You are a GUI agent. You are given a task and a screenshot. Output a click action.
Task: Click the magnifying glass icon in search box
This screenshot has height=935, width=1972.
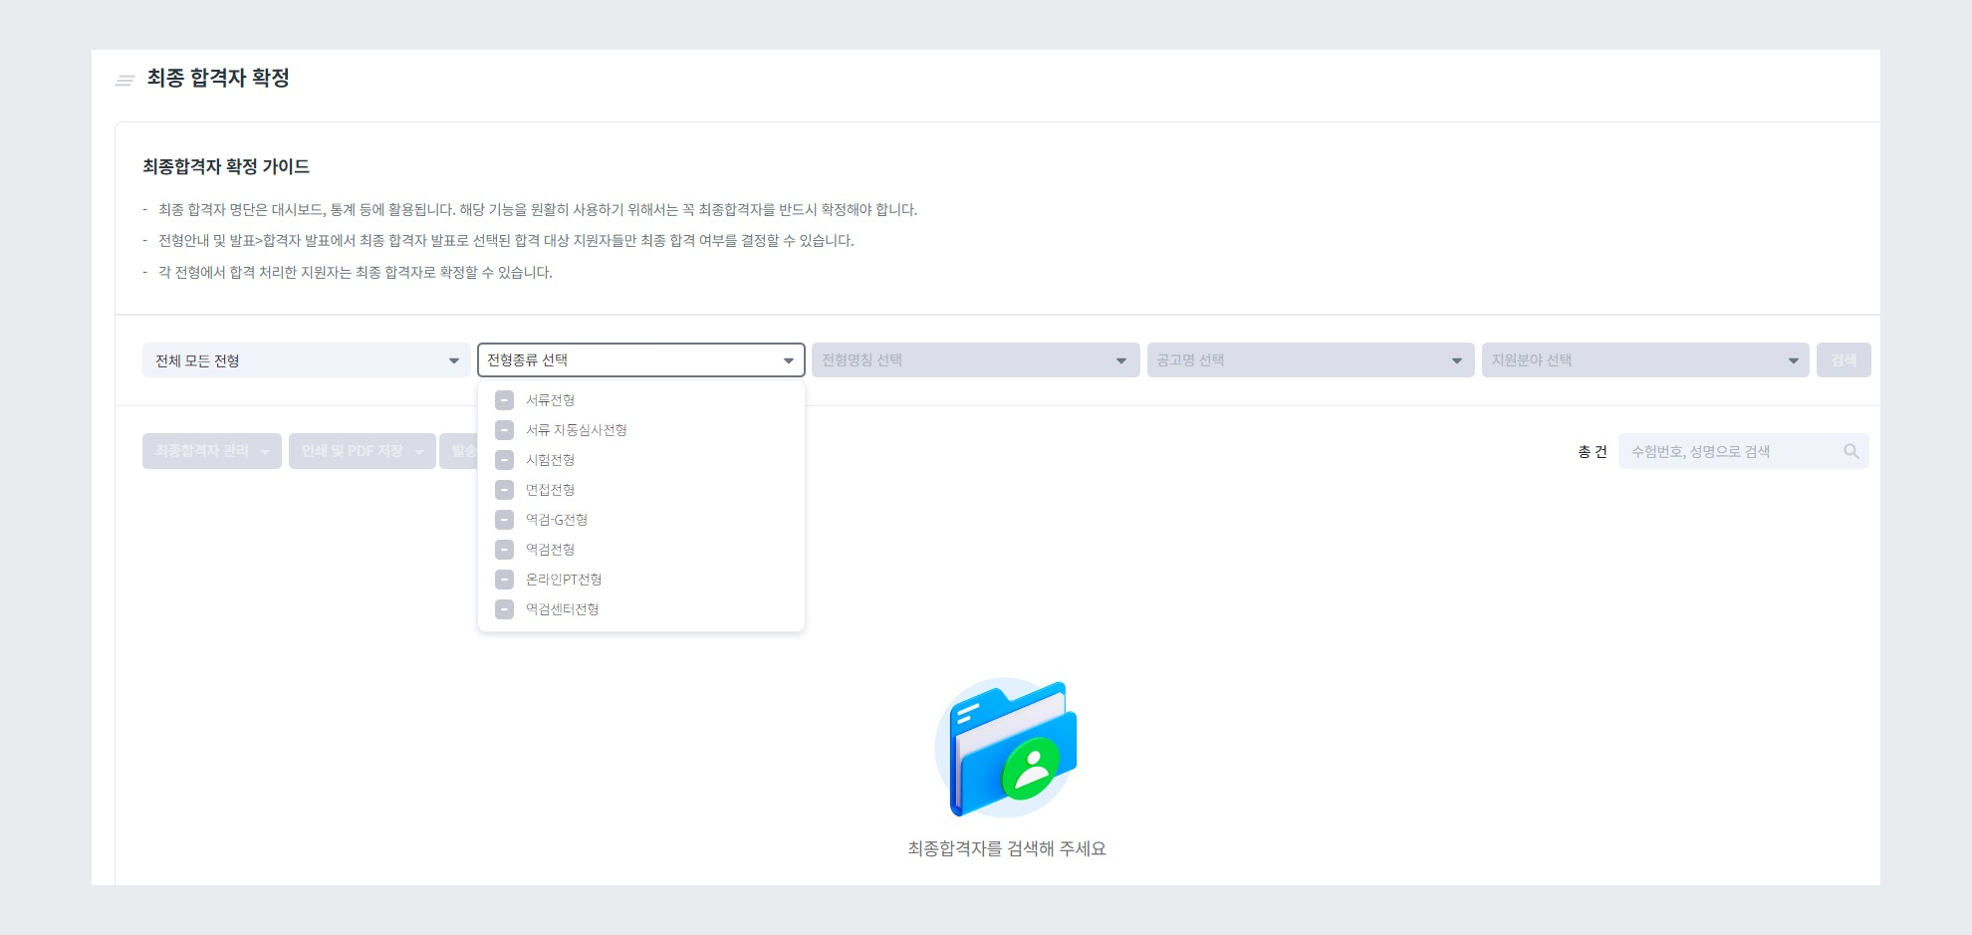tap(1851, 450)
